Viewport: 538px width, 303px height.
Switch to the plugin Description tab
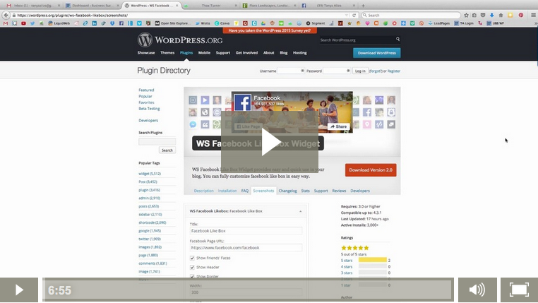coord(204,191)
